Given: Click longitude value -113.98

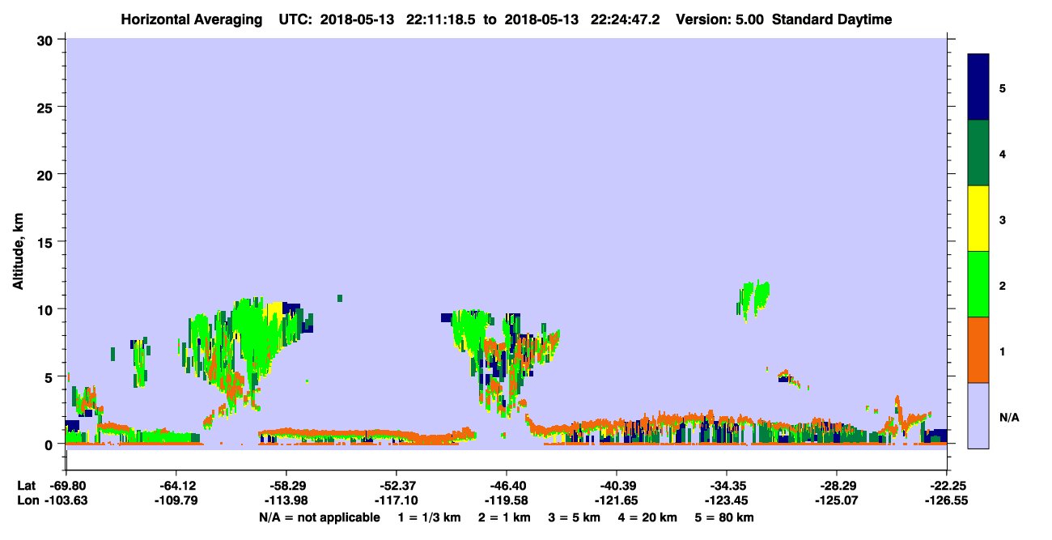Looking at the screenshot, I should (286, 500).
